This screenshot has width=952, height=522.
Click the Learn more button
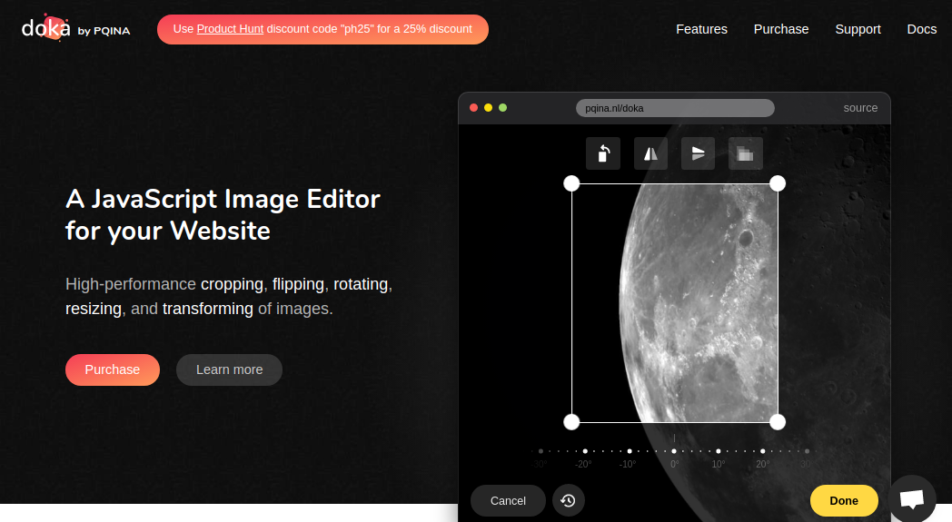(x=229, y=369)
